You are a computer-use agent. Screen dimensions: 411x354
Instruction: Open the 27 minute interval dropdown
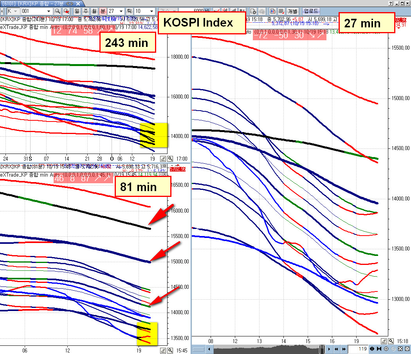121,11
